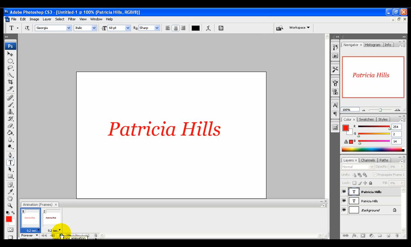This screenshot has width=411, height=247.
Task: Click the Navigator zoom slider
Action: (x=380, y=110)
